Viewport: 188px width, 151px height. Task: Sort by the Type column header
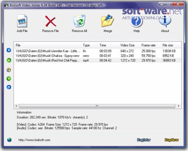click(x=89, y=45)
